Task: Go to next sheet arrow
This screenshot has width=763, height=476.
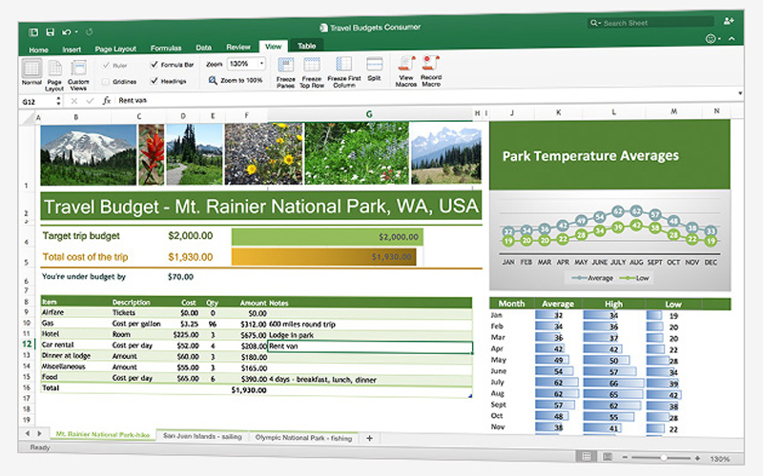Action: point(39,433)
